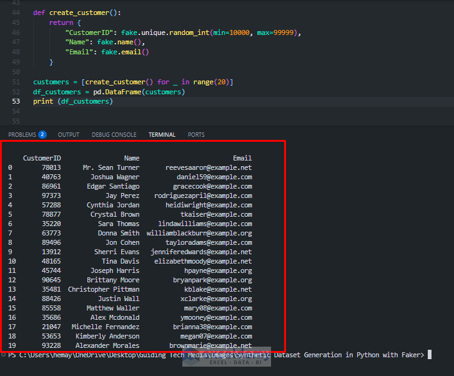
Task: Click the CustomerID column header in terminal
Action: 42,158
